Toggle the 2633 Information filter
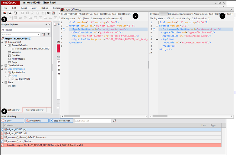The image size is (236, 155). tap(61, 121)
